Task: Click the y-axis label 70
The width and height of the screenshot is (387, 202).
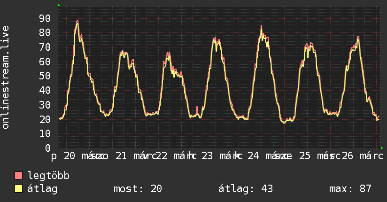Action: [x=45, y=47]
